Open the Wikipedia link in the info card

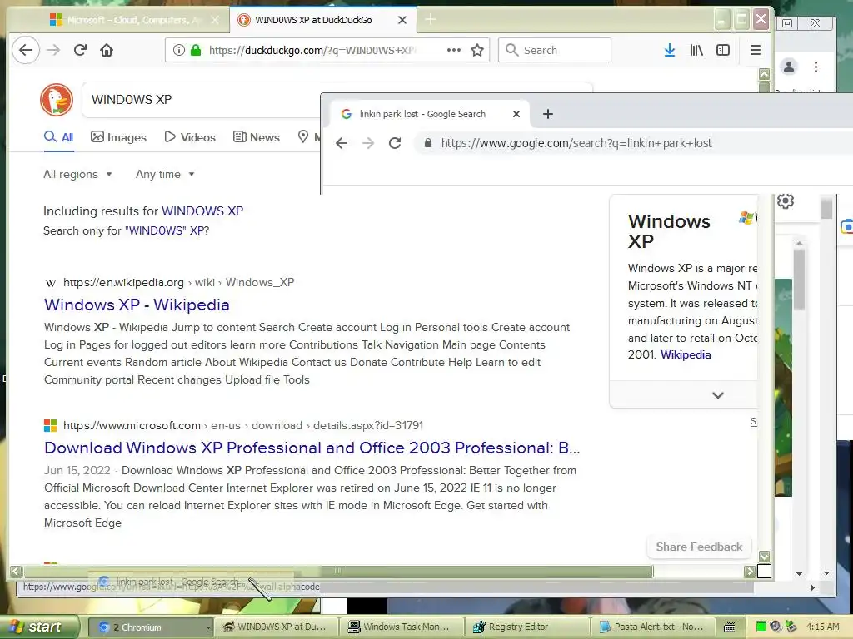pyautogui.click(x=686, y=354)
